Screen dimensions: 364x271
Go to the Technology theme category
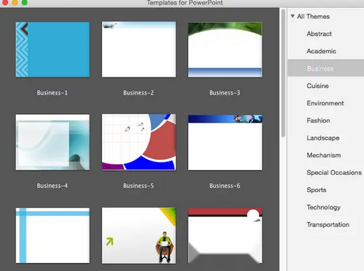click(324, 207)
